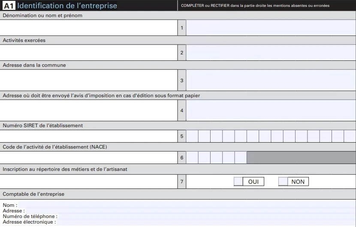Select the fifth NACE code box
Screen dimensions: 356x227
pos(241,158)
